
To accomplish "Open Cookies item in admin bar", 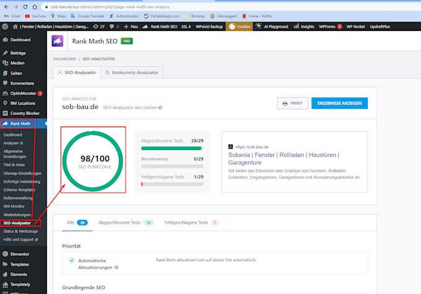I will 239,27.
